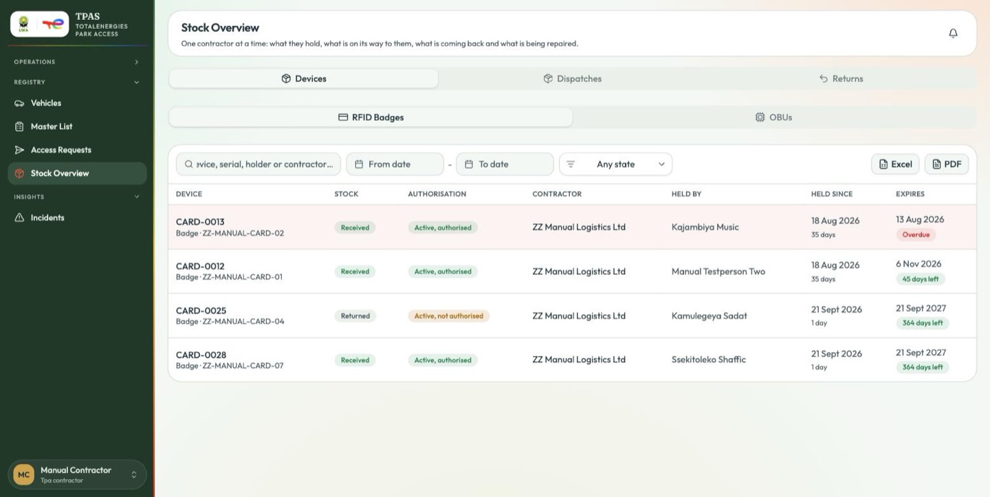The width and height of the screenshot is (990, 497).
Task: Open the Any state filter dropdown
Action: pyautogui.click(x=615, y=164)
